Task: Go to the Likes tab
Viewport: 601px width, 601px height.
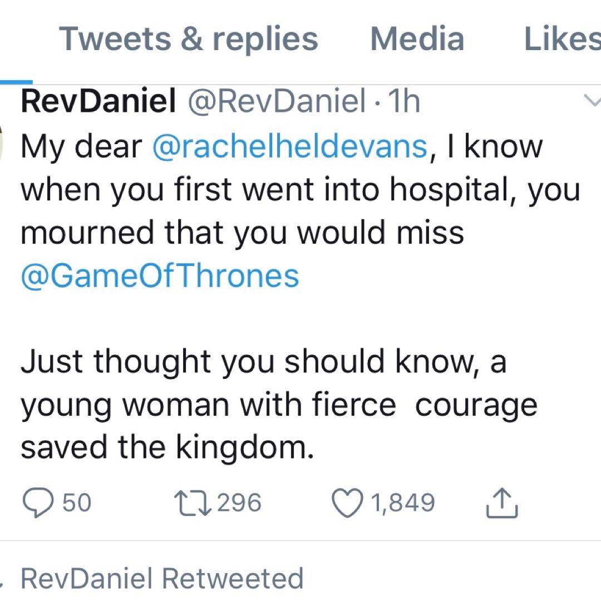Action: [x=562, y=39]
